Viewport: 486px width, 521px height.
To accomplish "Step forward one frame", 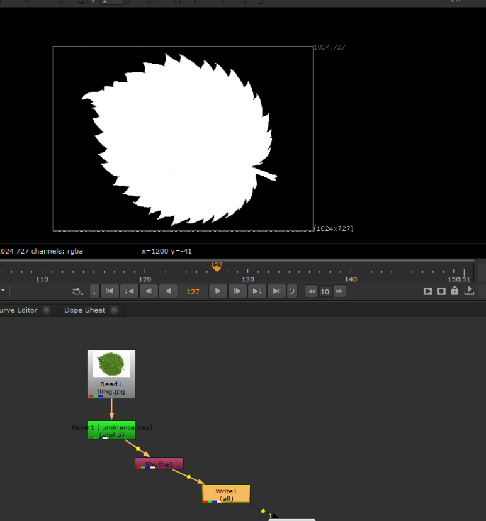I will 237,291.
